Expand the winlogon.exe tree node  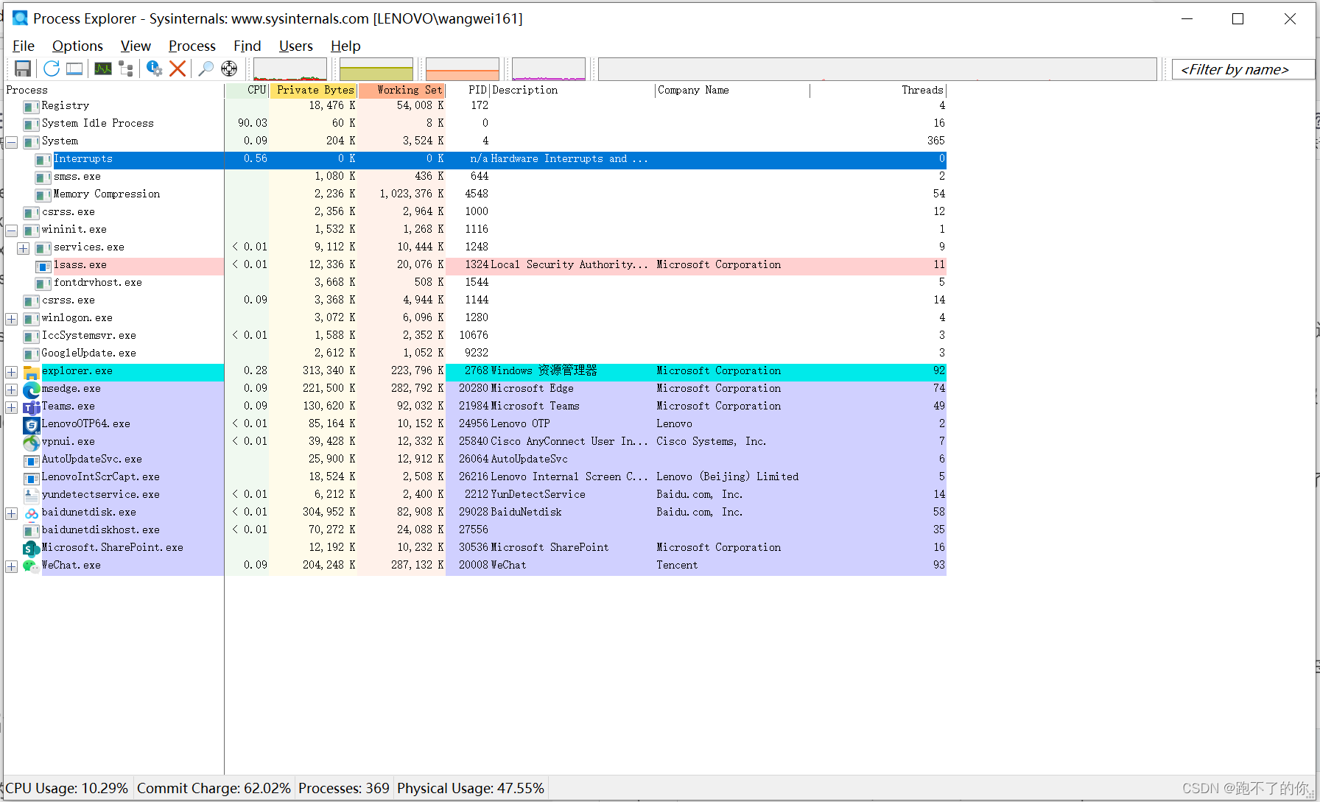pos(12,319)
